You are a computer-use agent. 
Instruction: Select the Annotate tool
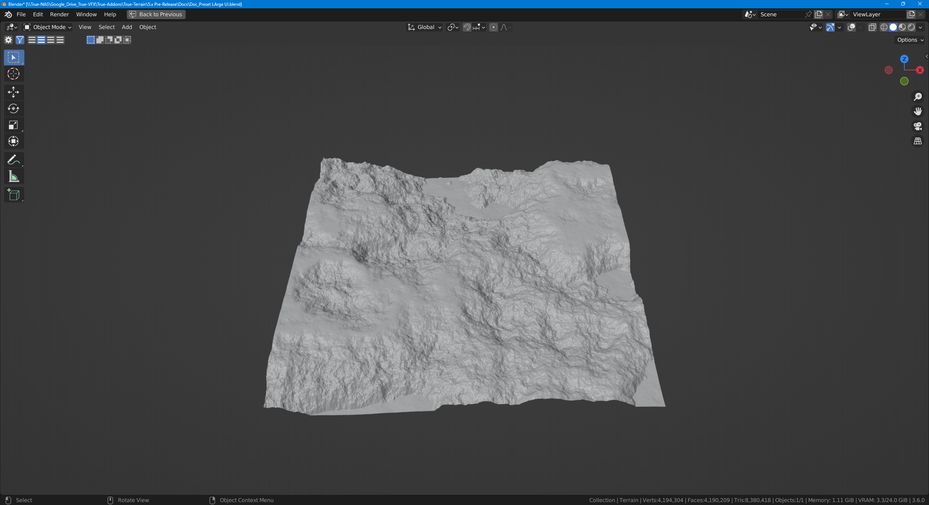pyautogui.click(x=13, y=160)
